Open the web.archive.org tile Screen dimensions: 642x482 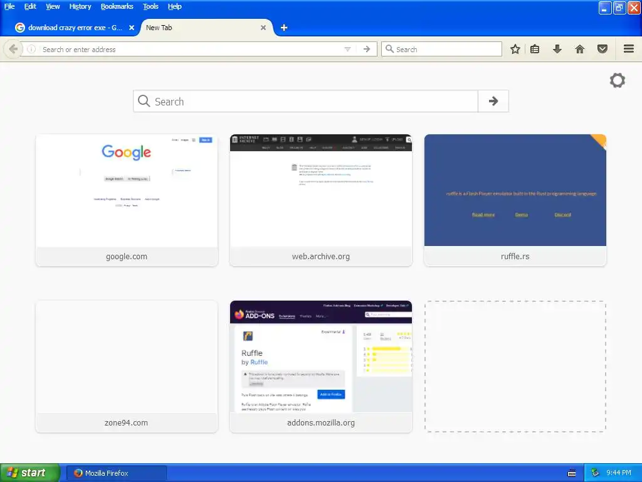click(x=320, y=200)
